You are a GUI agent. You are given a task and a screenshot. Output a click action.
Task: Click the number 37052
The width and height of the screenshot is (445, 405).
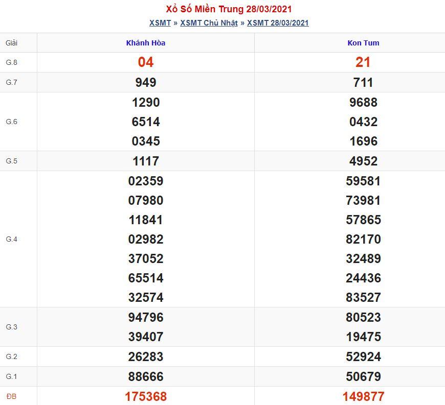[x=146, y=258]
